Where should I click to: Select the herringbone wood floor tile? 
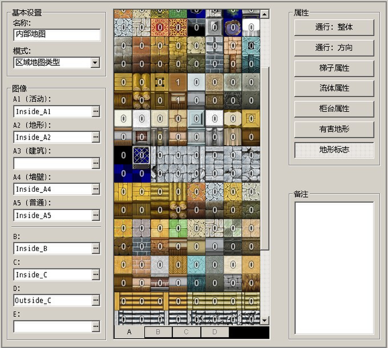[x=178, y=265]
